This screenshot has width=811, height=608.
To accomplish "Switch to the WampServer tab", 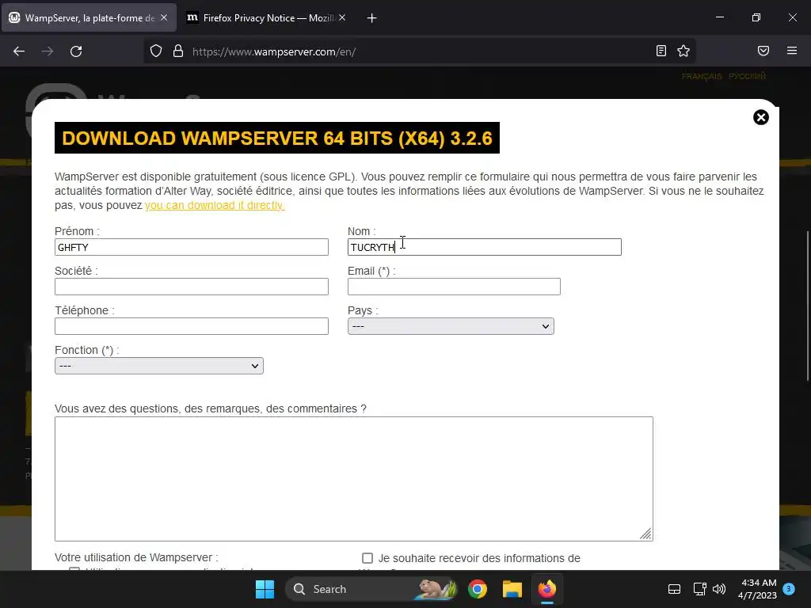I will point(89,18).
